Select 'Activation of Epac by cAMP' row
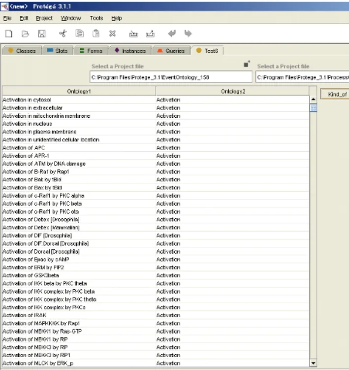 tap(156, 260)
